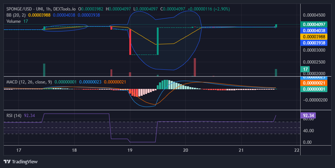Click BB legend value 0.00004038
The height and width of the screenshot is (168, 335).
(x=64, y=15)
